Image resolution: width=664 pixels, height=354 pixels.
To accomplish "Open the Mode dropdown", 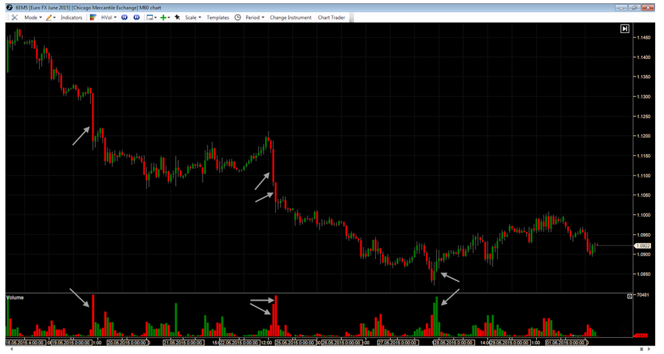I will (x=33, y=18).
